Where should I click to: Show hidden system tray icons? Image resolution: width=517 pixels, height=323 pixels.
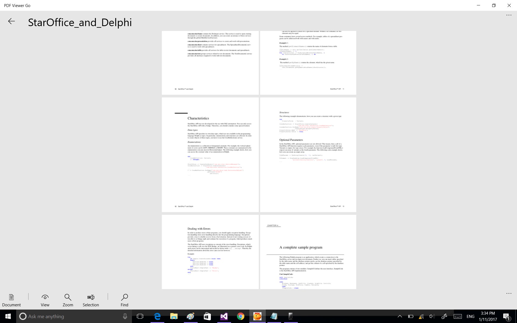click(400, 316)
